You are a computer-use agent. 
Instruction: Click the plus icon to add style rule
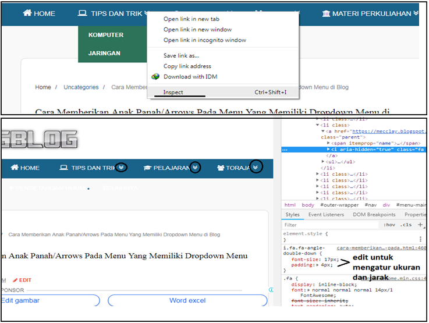[x=420, y=225]
